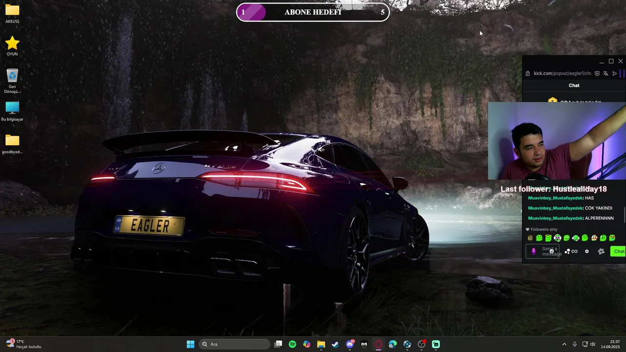This screenshot has height=352, width=626.
Task: Open chat settings gear icon
Action: (x=587, y=251)
